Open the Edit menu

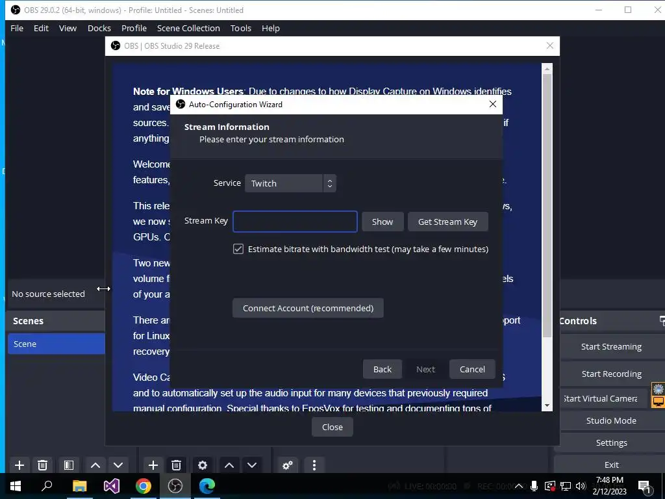(x=41, y=28)
